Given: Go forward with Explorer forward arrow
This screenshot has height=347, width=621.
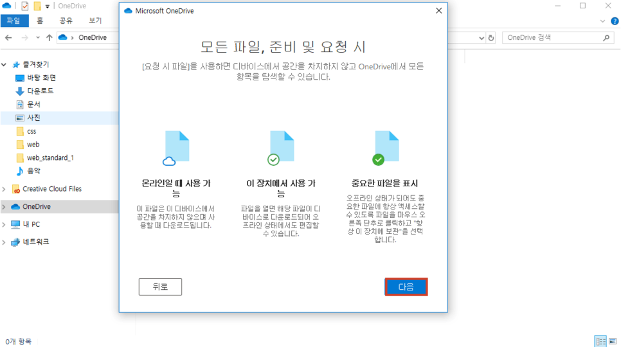Looking at the screenshot, I should (x=24, y=37).
